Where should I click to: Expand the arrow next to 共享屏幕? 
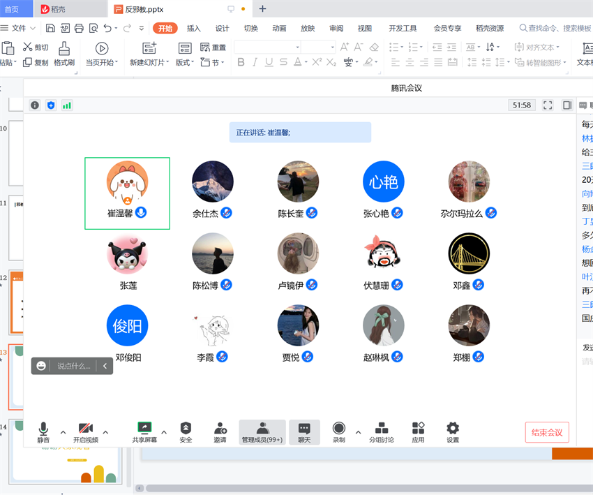[x=165, y=432]
